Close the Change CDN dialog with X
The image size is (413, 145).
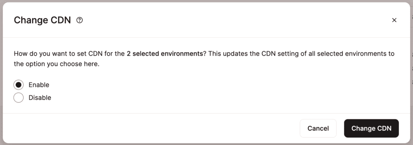pos(394,20)
